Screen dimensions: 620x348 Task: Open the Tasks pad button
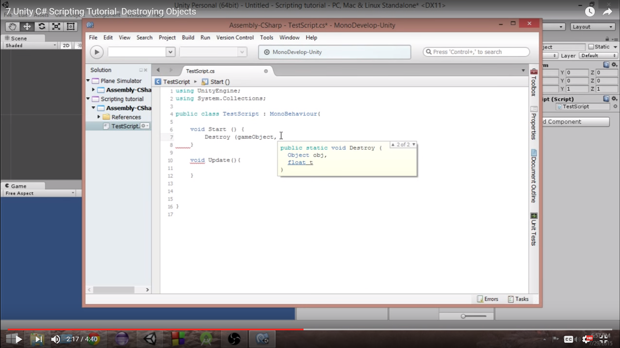pyautogui.click(x=518, y=299)
